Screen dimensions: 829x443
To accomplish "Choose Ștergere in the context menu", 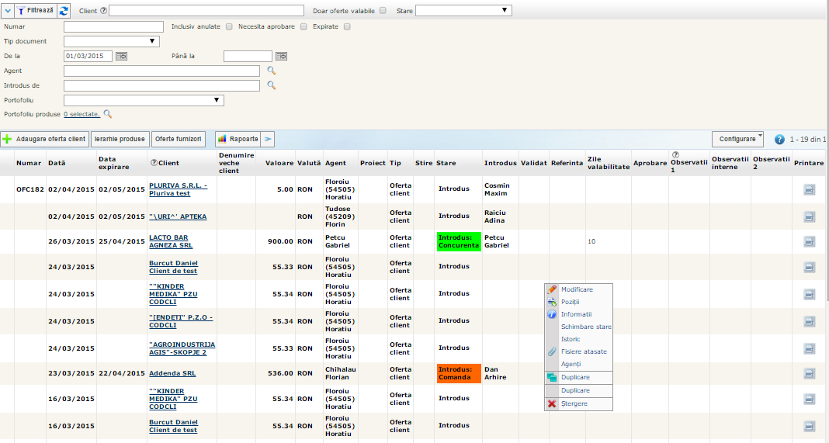I will [574, 403].
